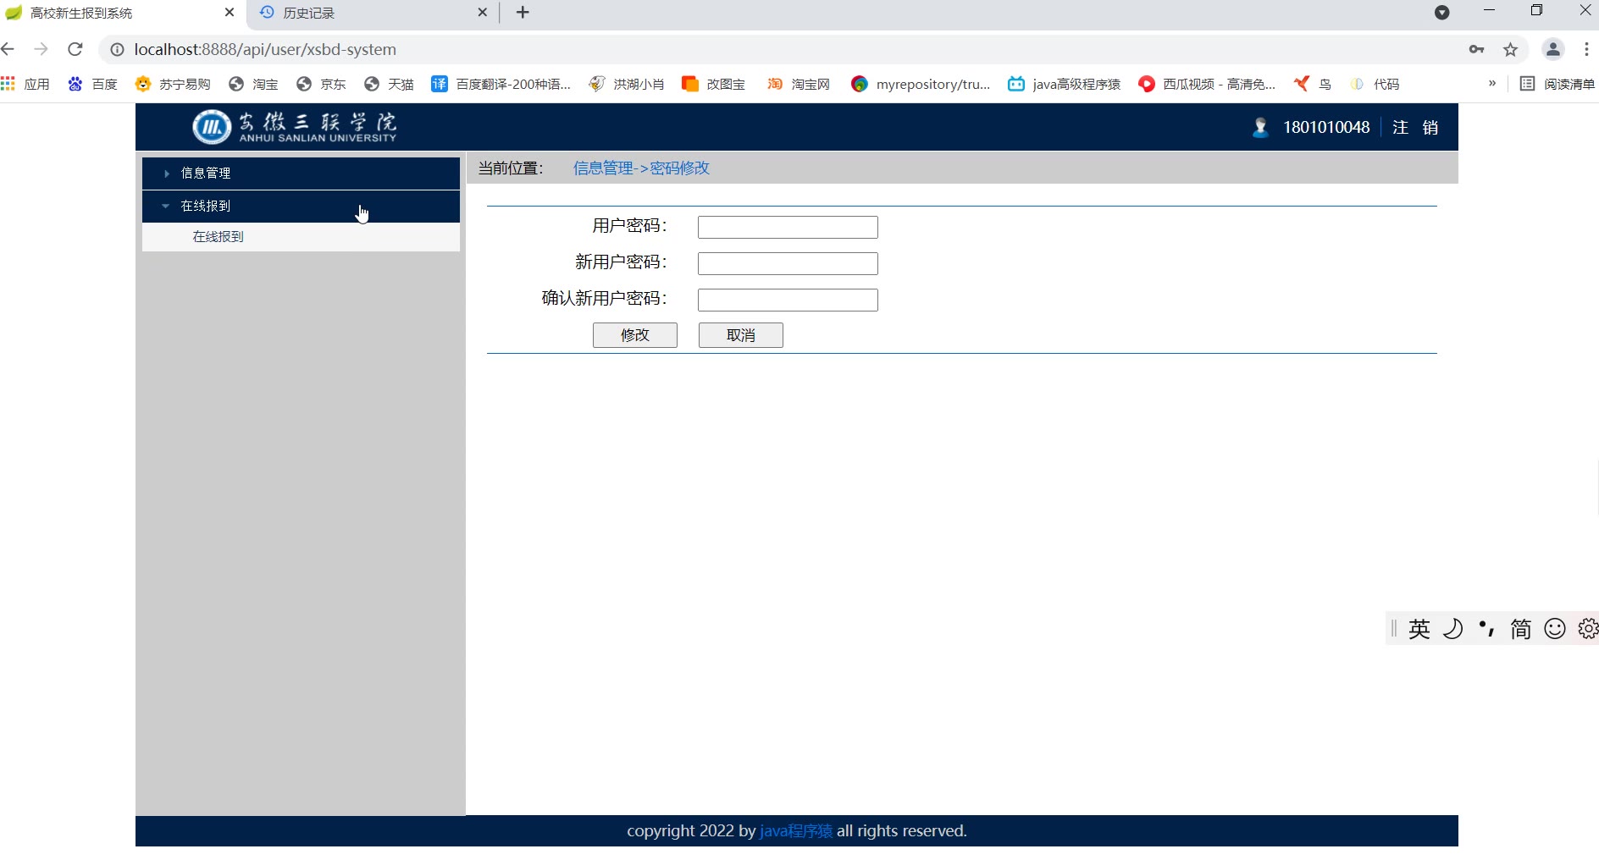The image size is (1599, 860).
Task: Open the 百度翻译 bookmark
Action: [501, 84]
